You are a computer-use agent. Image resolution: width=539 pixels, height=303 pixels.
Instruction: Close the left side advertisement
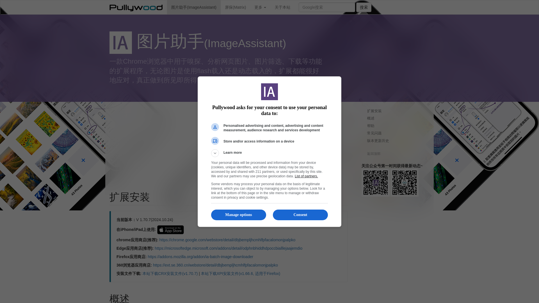(x=83, y=160)
